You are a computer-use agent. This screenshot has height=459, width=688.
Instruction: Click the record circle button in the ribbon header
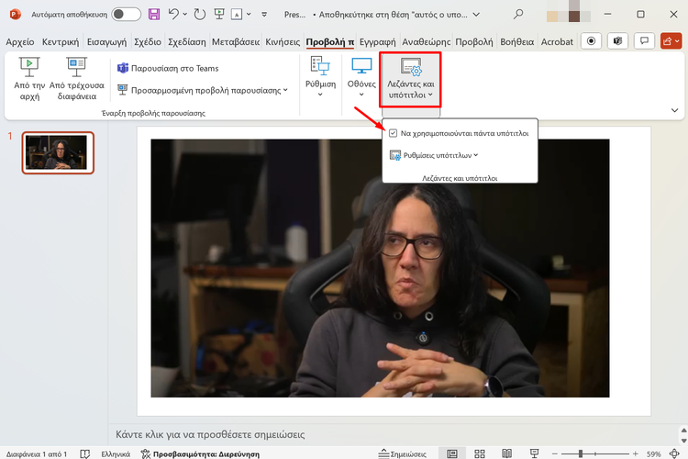click(x=591, y=41)
